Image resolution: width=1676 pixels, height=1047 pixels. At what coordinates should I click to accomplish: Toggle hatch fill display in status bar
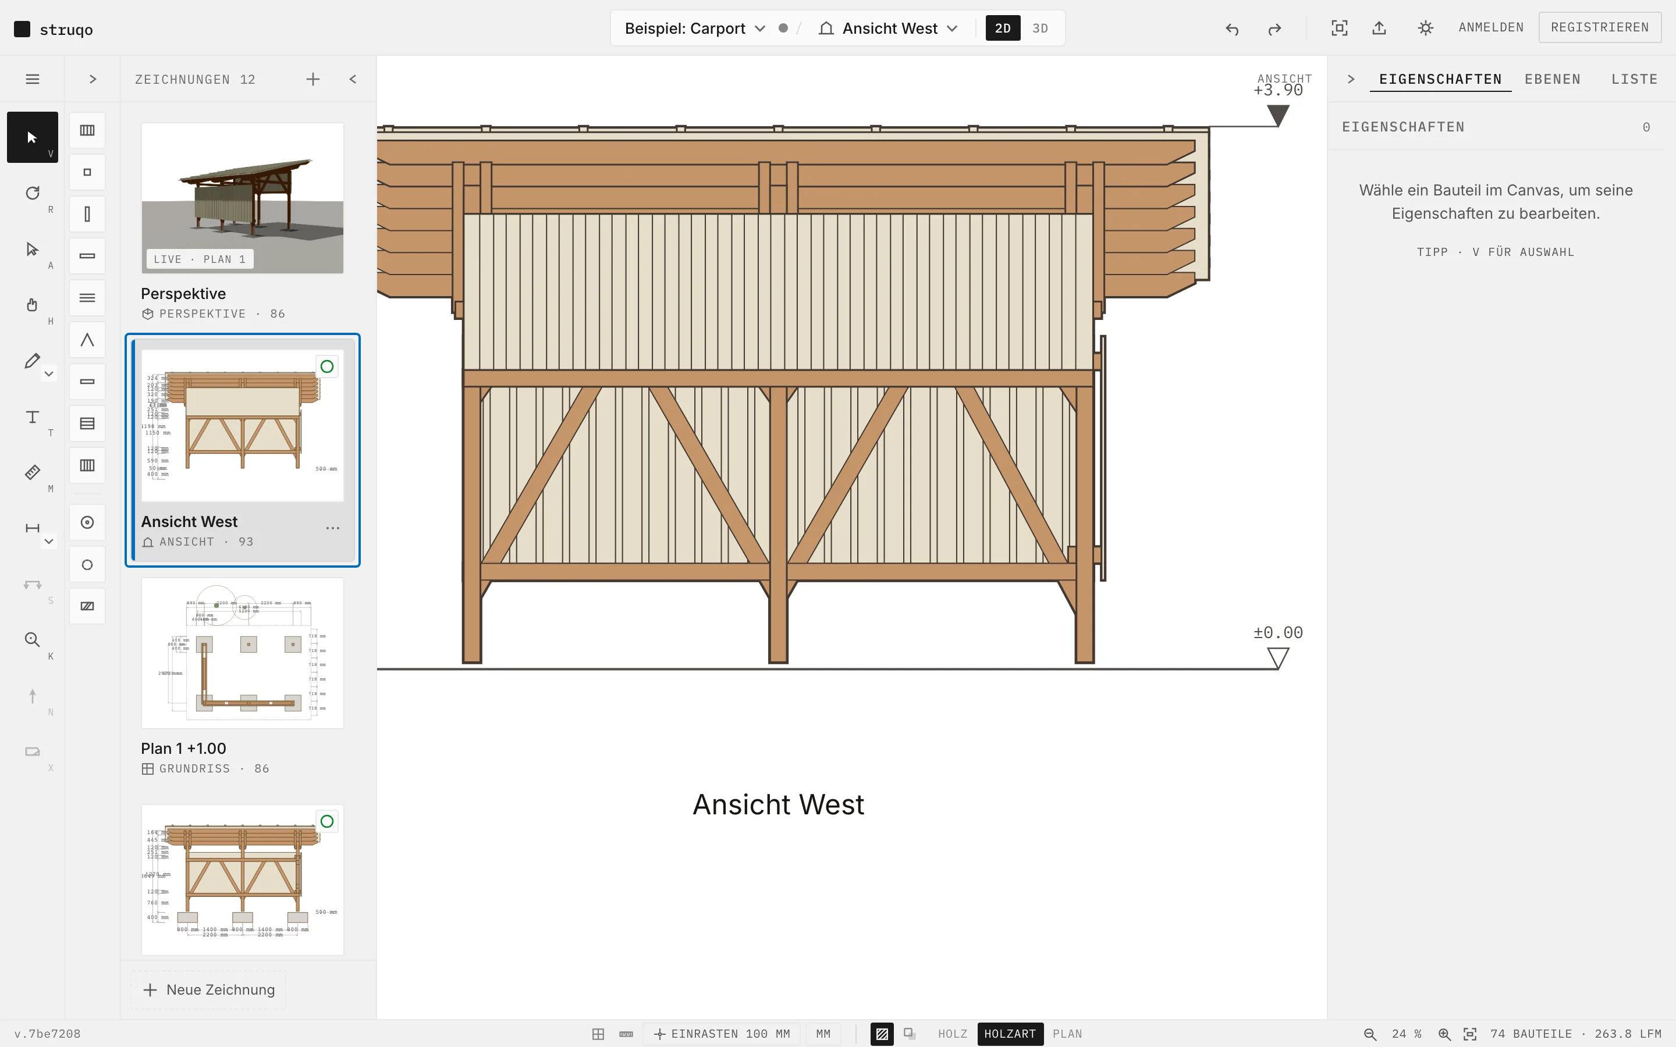click(882, 1034)
